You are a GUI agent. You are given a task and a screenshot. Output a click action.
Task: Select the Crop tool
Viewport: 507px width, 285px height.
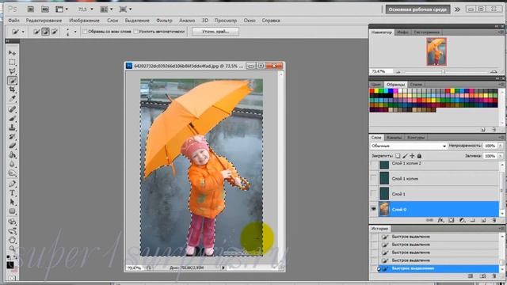pos(12,89)
